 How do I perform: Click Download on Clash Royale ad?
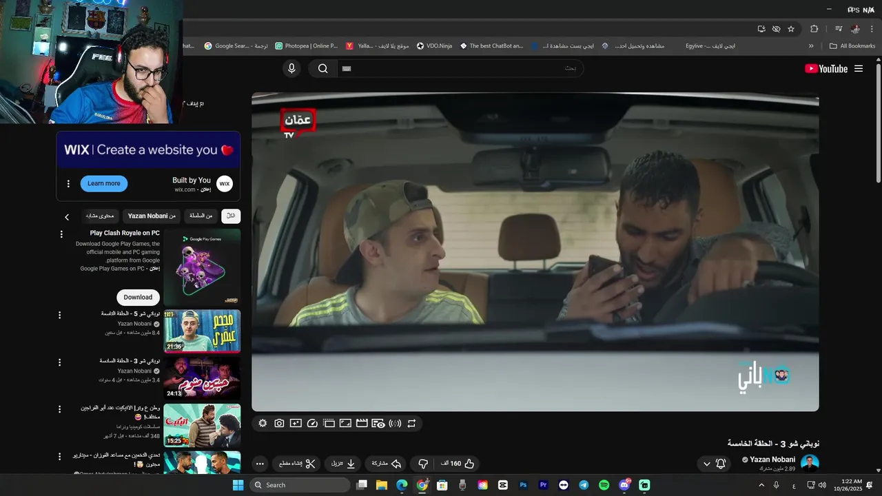[x=138, y=297]
